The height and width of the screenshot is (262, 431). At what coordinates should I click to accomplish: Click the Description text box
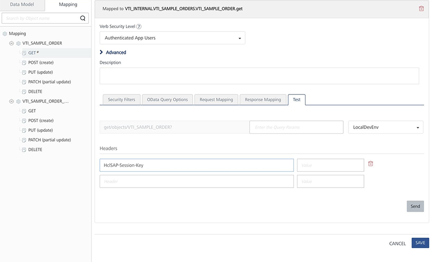[x=259, y=76]
